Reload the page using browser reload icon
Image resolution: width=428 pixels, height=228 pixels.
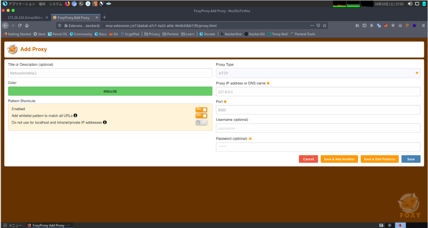(x=20, y=25)
